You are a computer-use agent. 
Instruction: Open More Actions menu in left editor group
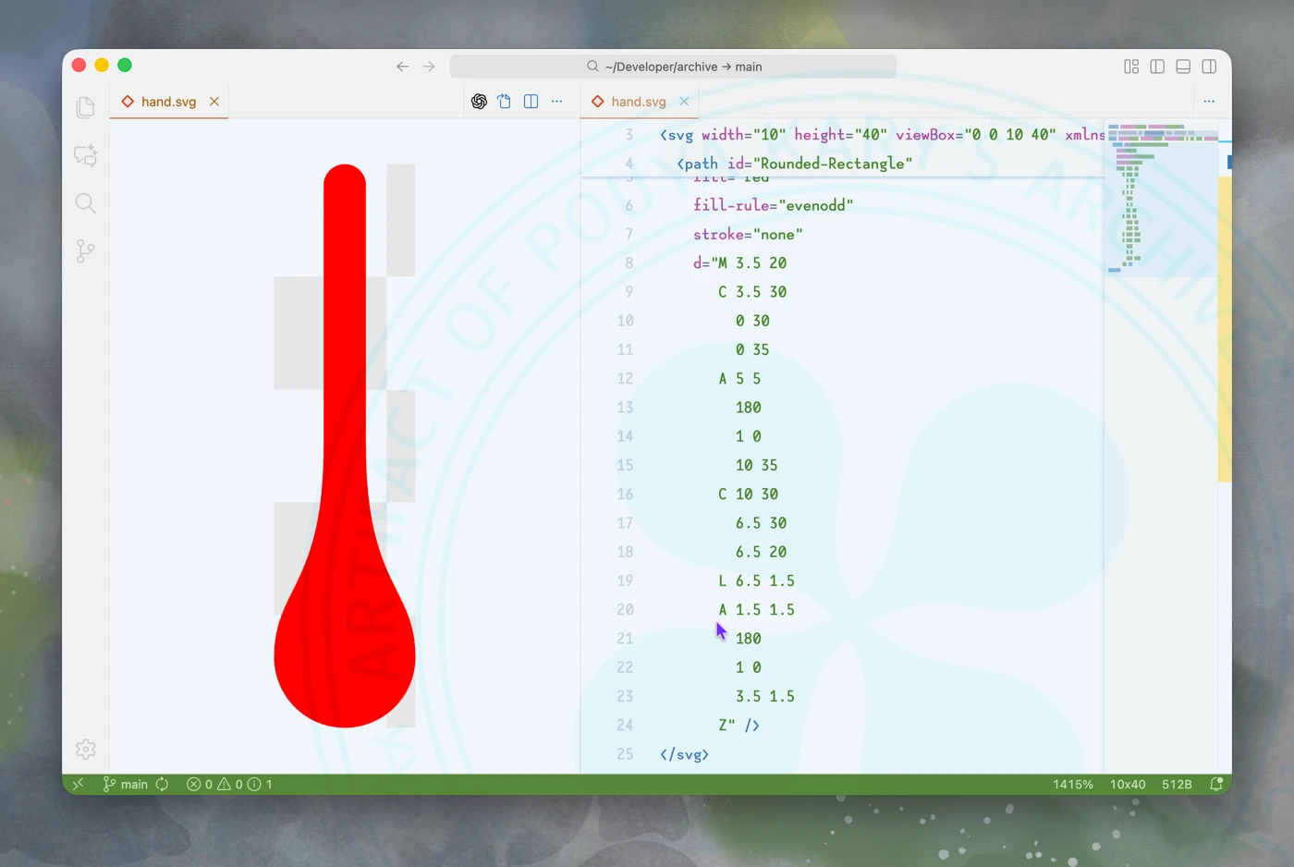click(556, 102)
